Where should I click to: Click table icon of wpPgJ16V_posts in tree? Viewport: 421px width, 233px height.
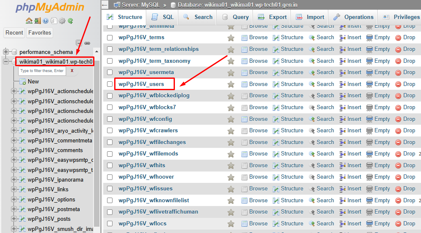pyautogui.click(x=23, y=219)
